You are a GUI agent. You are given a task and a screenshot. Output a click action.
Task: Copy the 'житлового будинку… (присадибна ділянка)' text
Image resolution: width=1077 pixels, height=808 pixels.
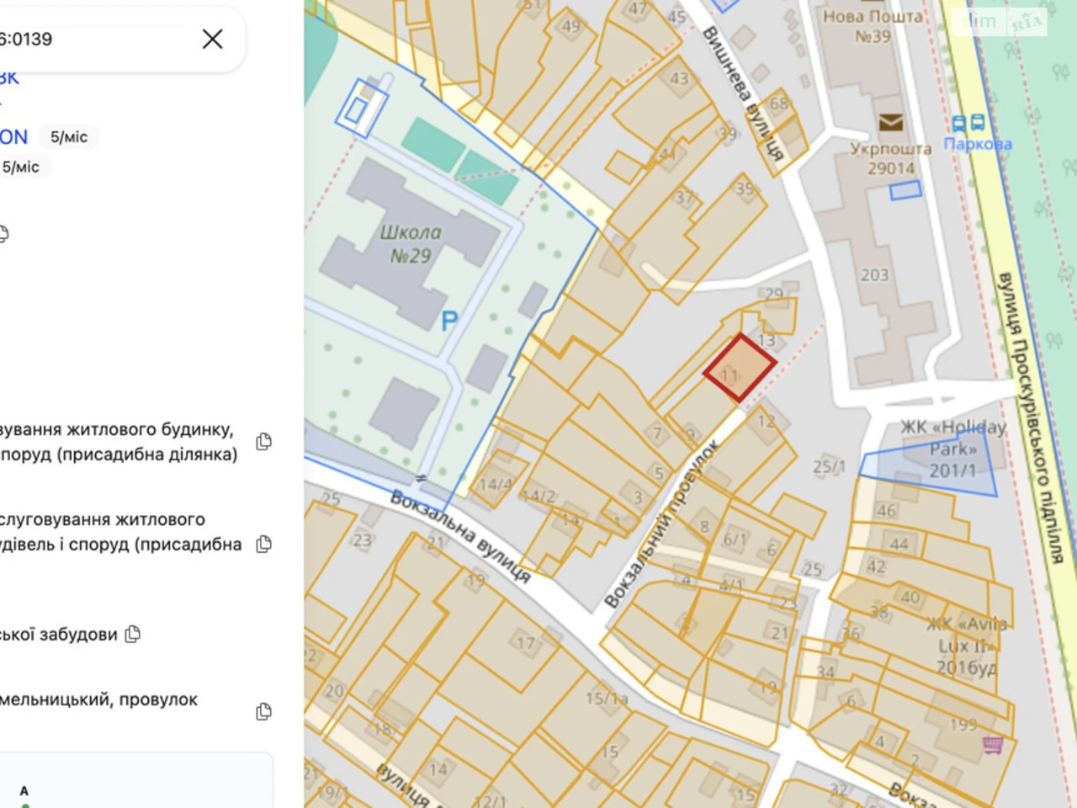click(x=263, y=442)
